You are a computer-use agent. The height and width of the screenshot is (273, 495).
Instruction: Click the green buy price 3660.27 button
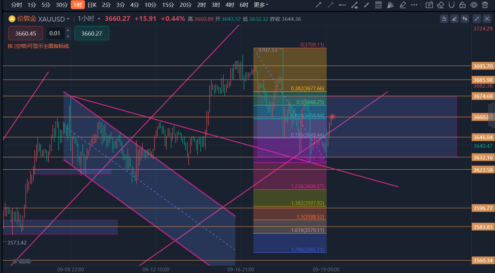click(x=92, y=33)
